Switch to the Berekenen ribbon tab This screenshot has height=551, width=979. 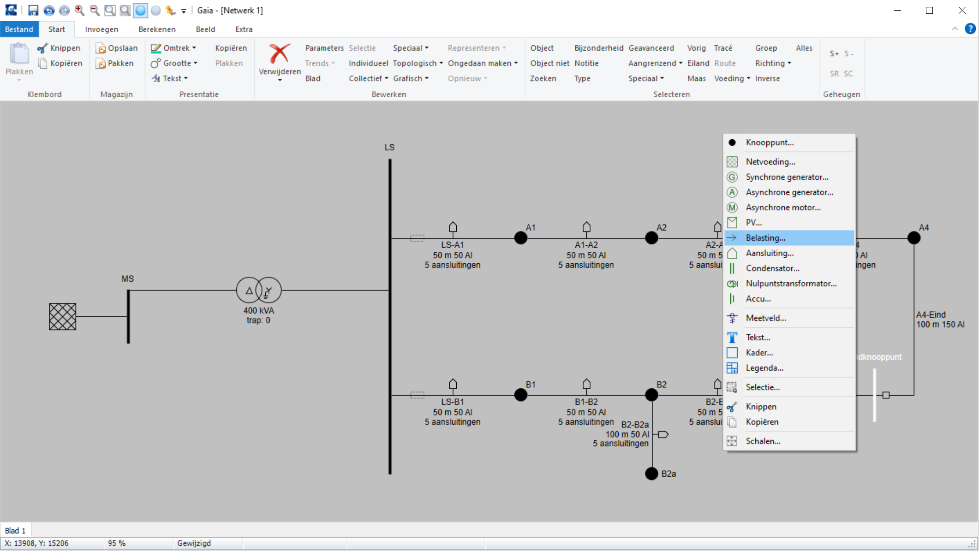click(x=157, y=29)
